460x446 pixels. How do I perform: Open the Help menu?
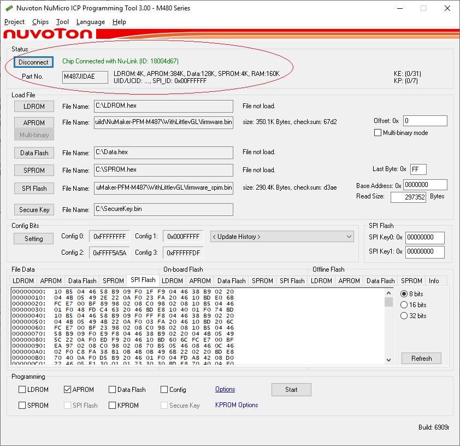pyautogui.click(x=119, y=22)
